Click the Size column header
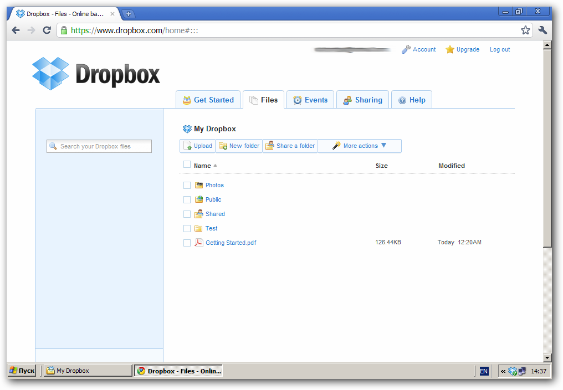The width and height of the screenshot is (563, 390). [x=382, y=166]
